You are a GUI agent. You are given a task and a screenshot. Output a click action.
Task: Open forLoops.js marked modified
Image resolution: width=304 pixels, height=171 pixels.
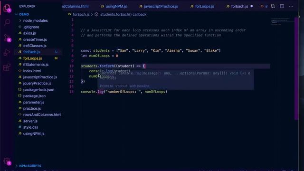pyautogui.click(x=33, y=58)
